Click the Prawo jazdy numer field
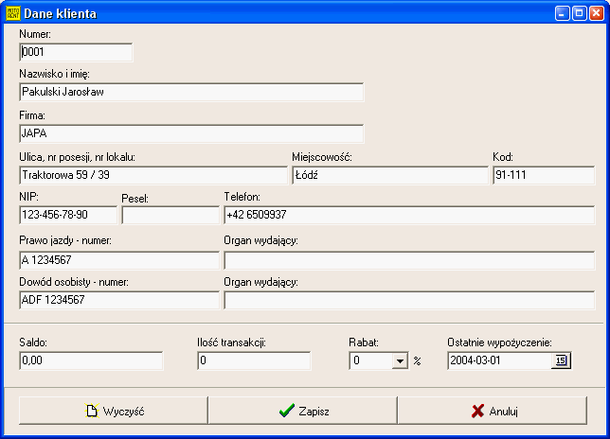 pos(118,259)
